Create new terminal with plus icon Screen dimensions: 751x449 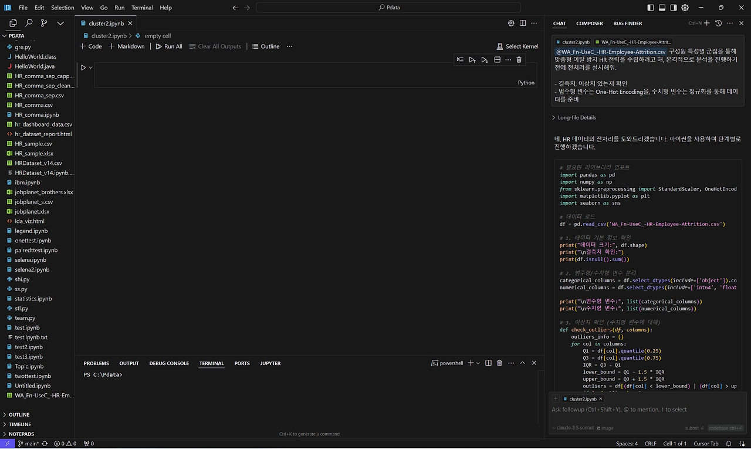pyautogui.click(x=471, y=363)
